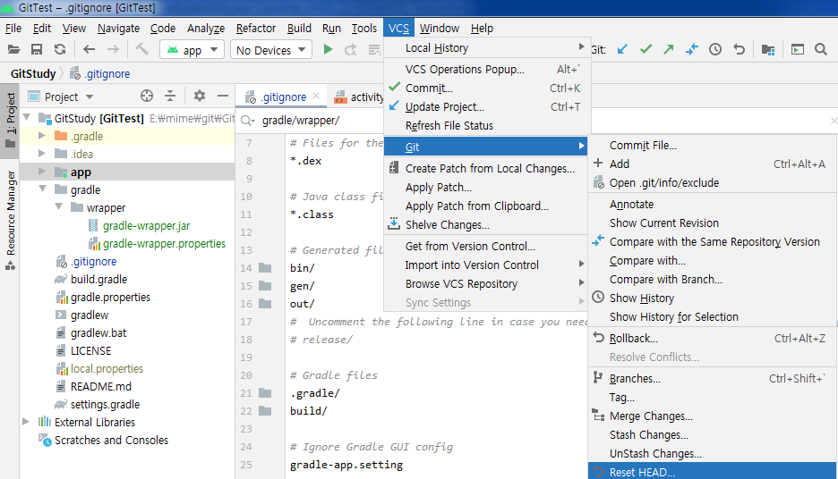
Task: Click the Build hammer icon
Action: click(x=141, y=50)
